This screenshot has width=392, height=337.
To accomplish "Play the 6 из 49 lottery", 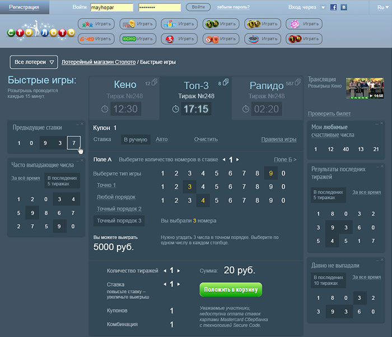I will pyautogui.click(x=96, y=39).
